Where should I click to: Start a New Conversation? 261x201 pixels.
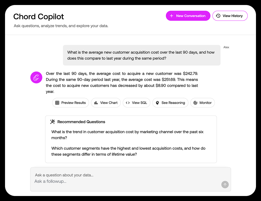pos(188,15)
